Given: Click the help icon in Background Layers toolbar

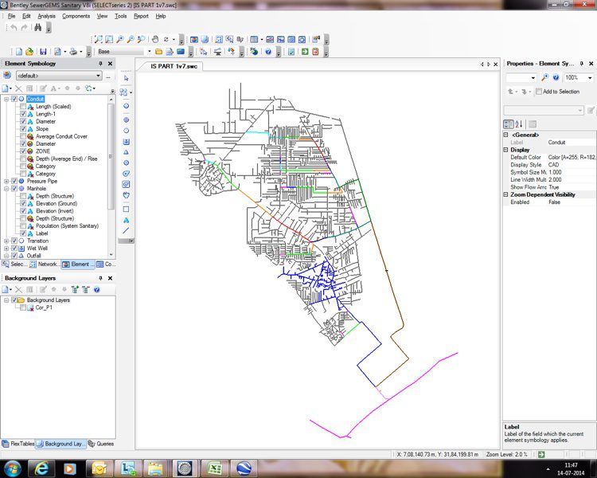Looking at the screenshot, I should click(96, 290).
